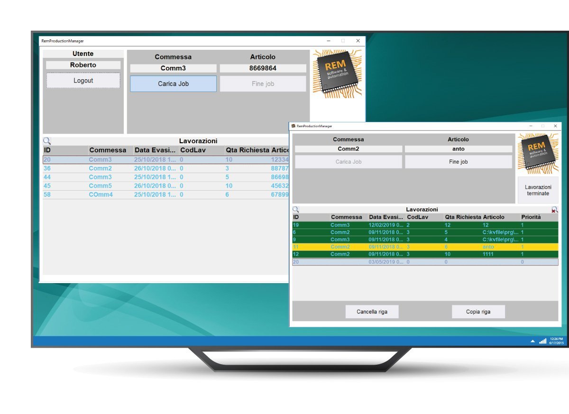Click the front window's title bar app icon
This screenshot has height=414, width=569.
[x=294, y=126]
